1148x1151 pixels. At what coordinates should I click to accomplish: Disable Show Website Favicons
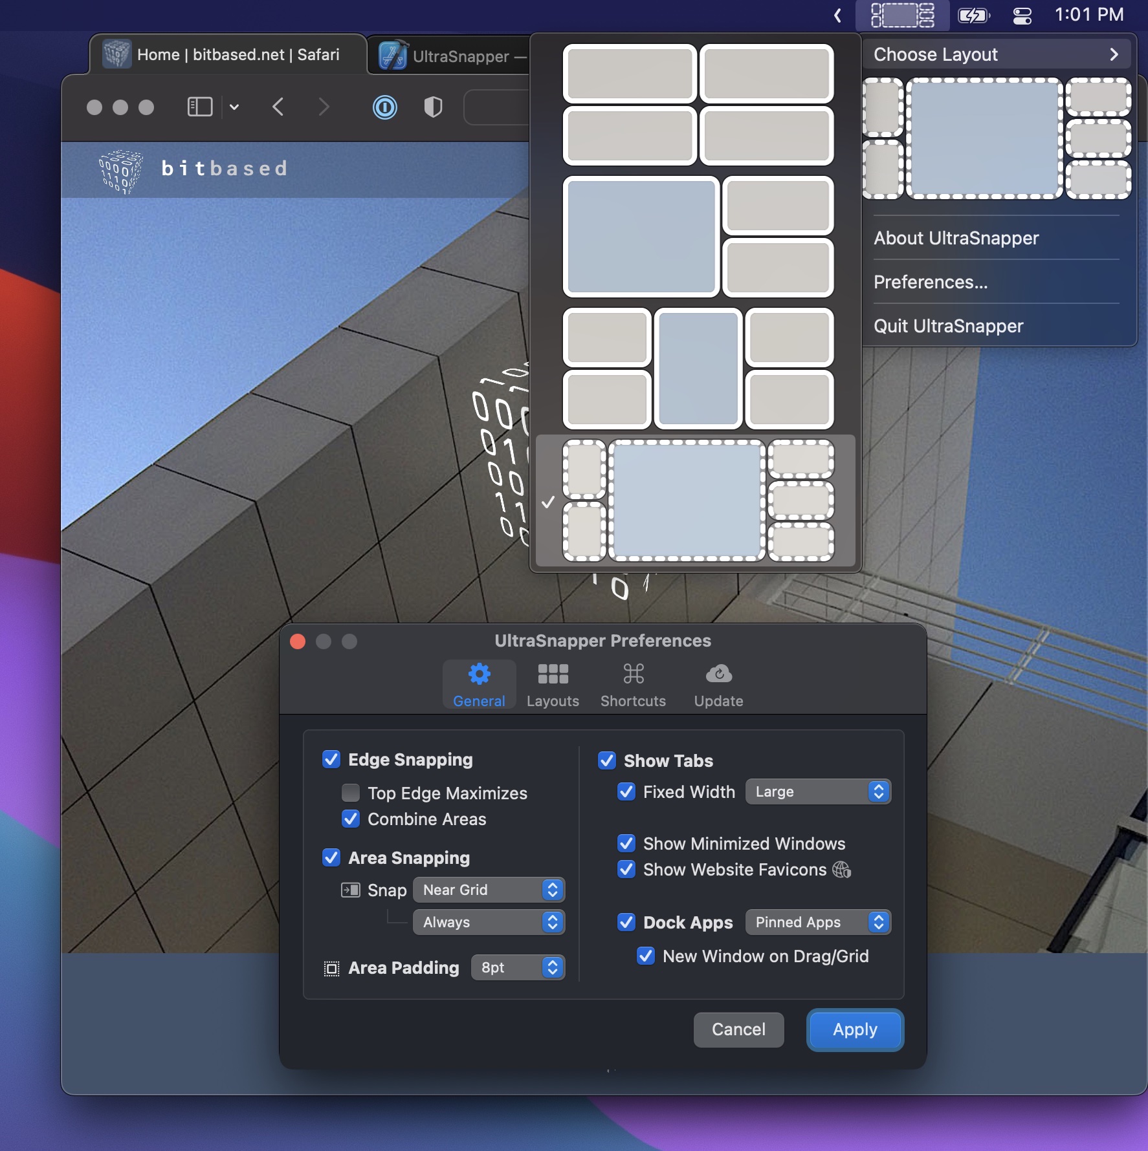pos(626,870)
